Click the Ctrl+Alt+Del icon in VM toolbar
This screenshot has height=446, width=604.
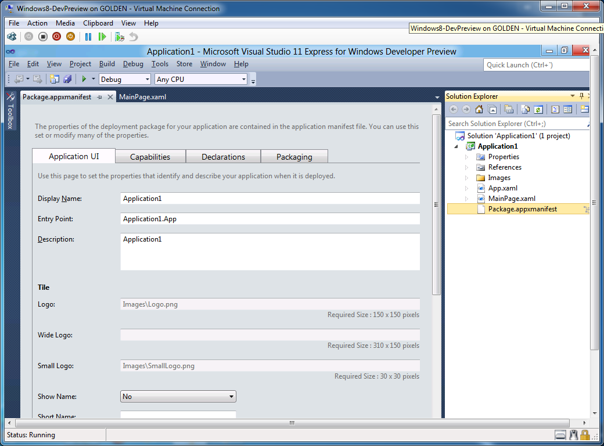[x=12, y=37]
